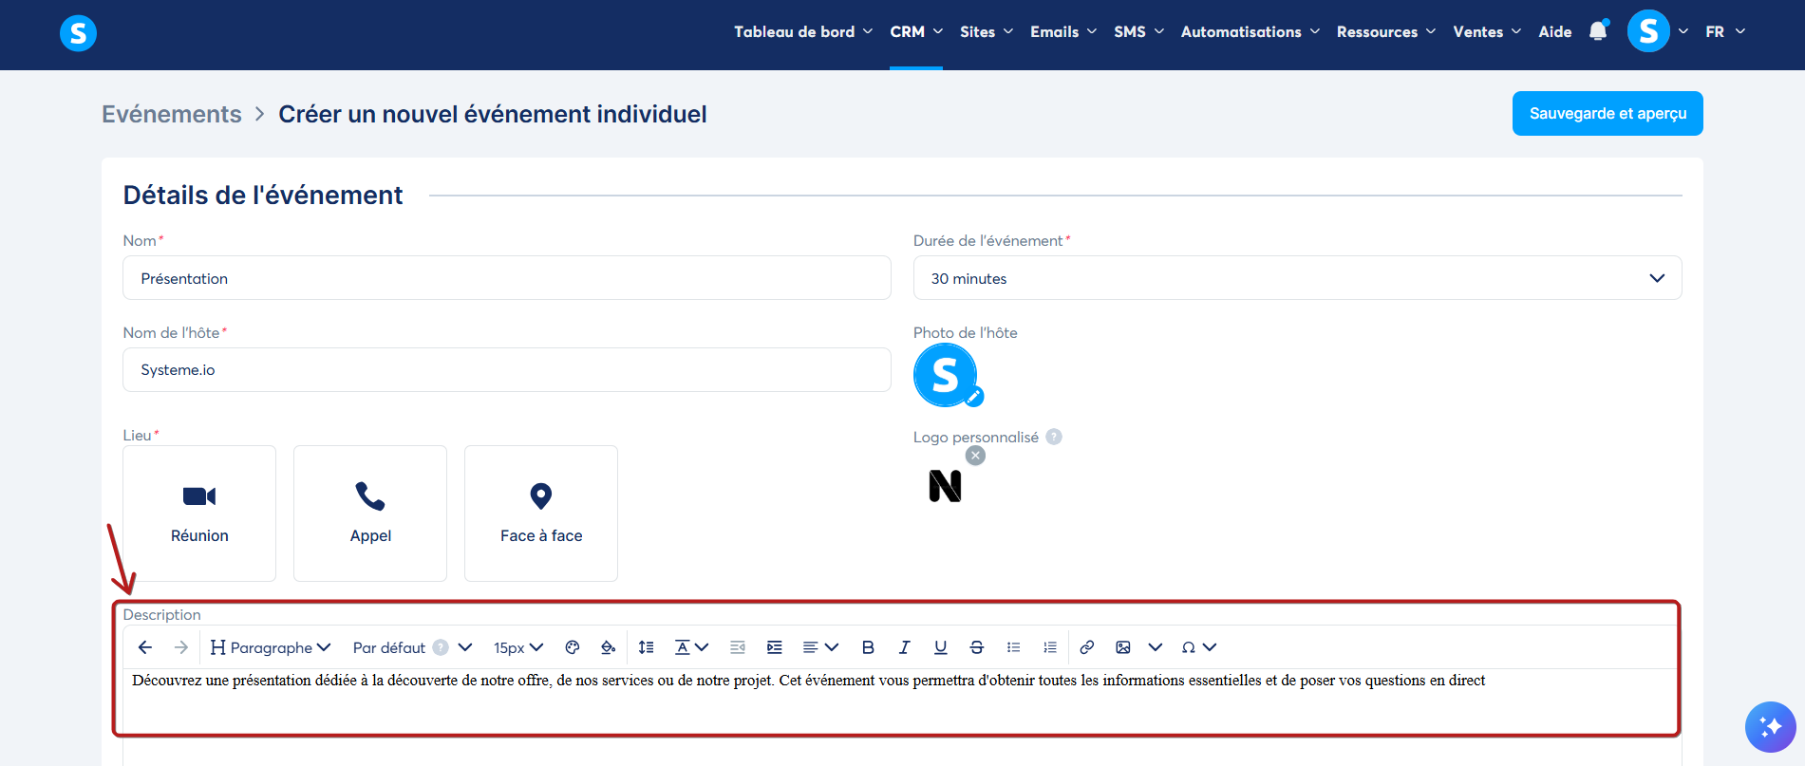Viewport: 1805px width, 766px height.
Task: Open special characters omega menu
Action: [1198, 647]
